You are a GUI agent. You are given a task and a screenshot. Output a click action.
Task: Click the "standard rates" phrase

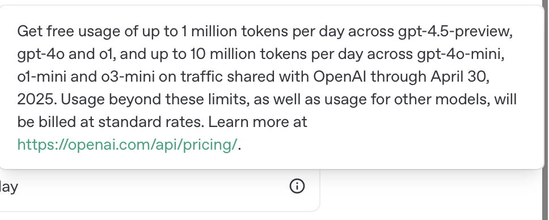click(x=151, y=122)
